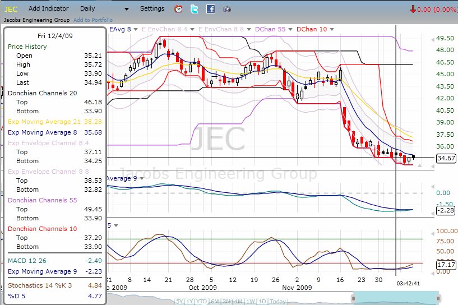The height and width of the screenshot is (305, 458).
Task: Click the High value 35.72
Action: (x=93, y=64)
